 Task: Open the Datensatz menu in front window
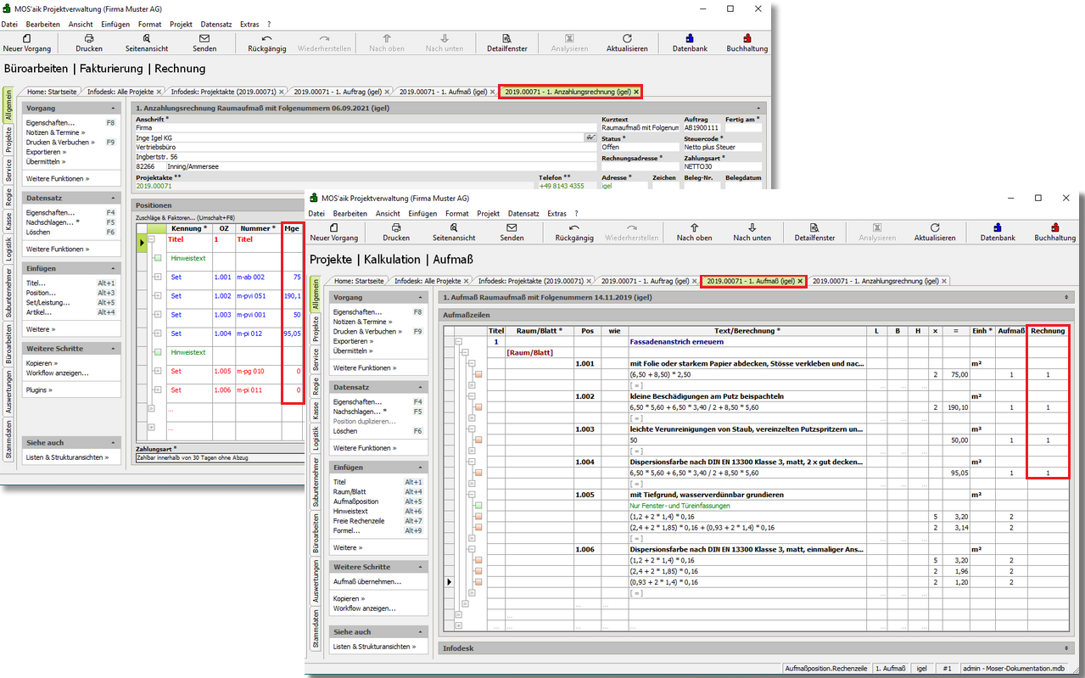525,214
